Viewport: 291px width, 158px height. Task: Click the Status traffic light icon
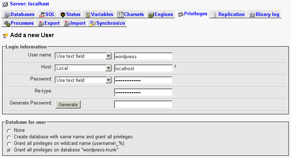(63, 15)
